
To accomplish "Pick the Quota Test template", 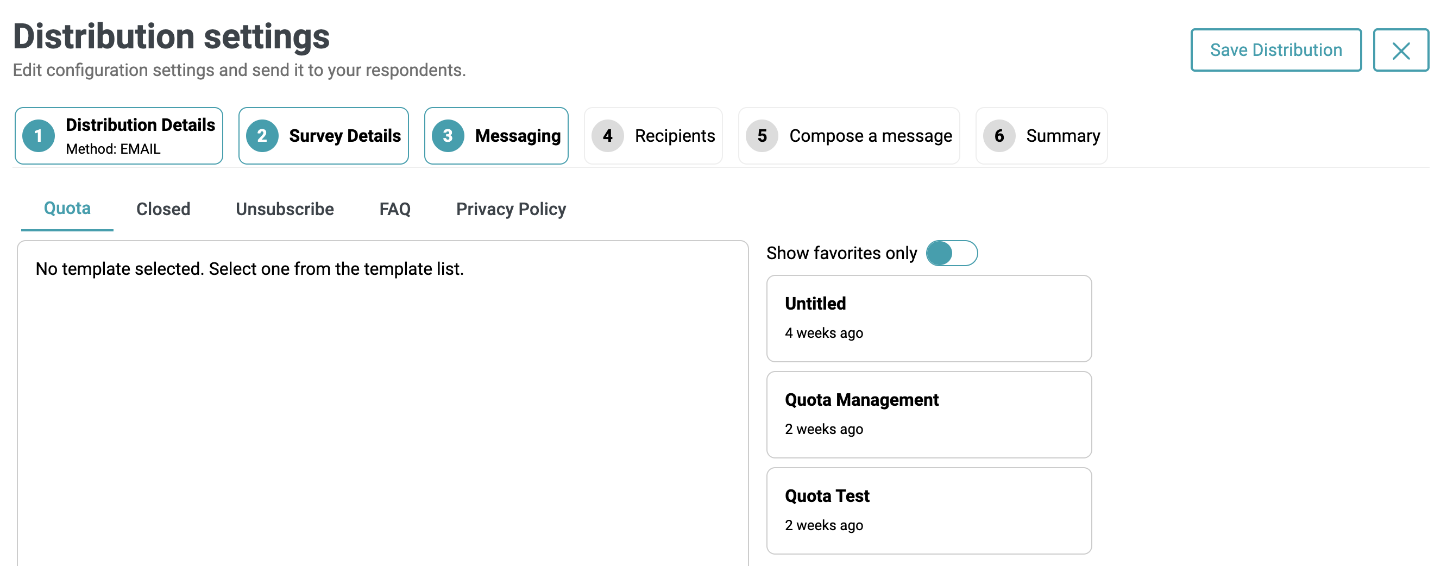I will [x=929, y=511].
